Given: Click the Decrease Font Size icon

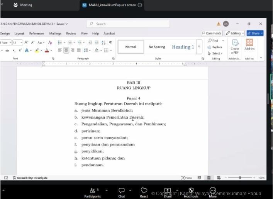Looking at the screenshot, I should point(33,42).
